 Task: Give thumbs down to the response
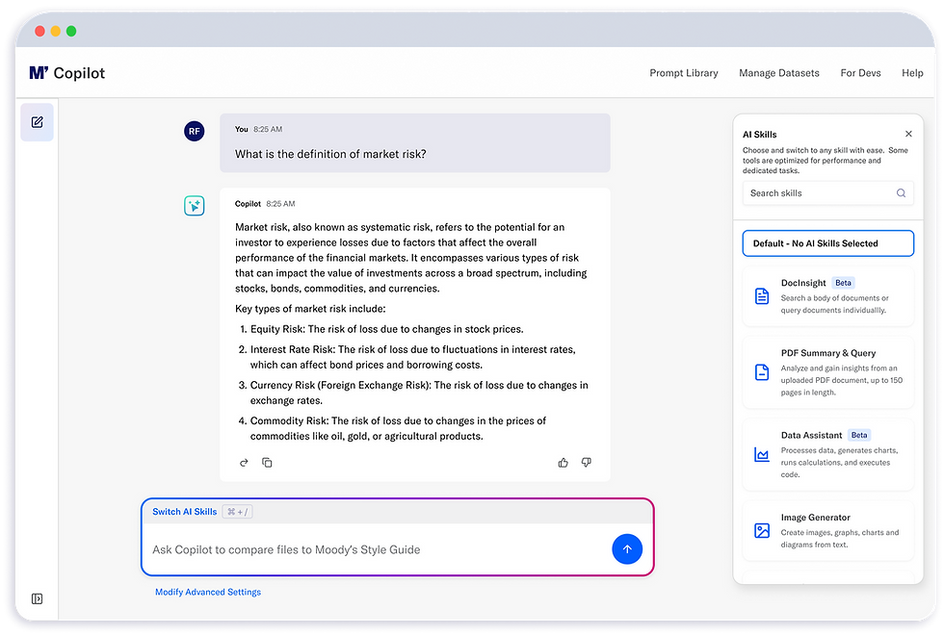click(x=586, y=463)
